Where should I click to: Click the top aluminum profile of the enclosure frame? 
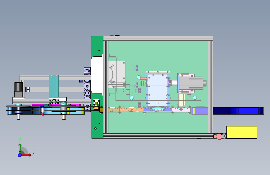(x=158, y=38)
